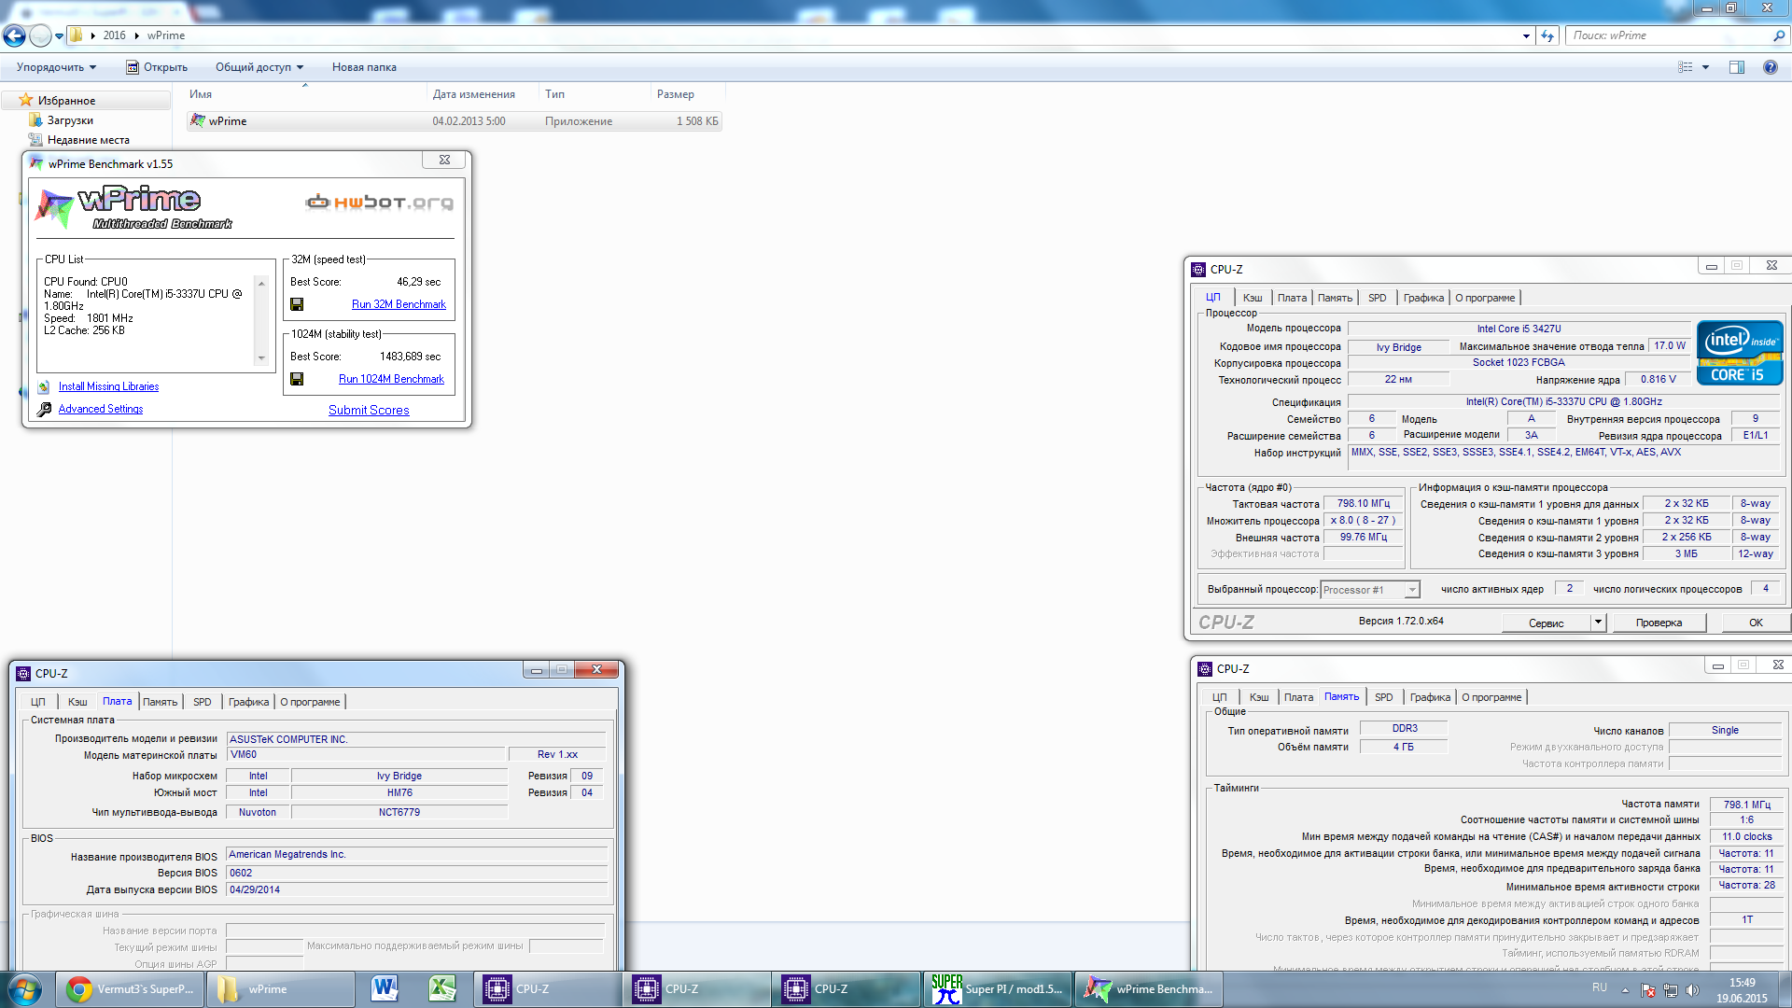Click the Install Missing Libraries icon
The height and width of the screenshot is (1008, 1792).
click(44, 386)
